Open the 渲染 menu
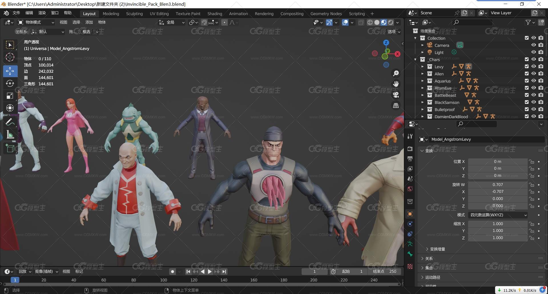The width and height of the screenshot is (548, 294). pyautogui.click(x=42, y=13)
